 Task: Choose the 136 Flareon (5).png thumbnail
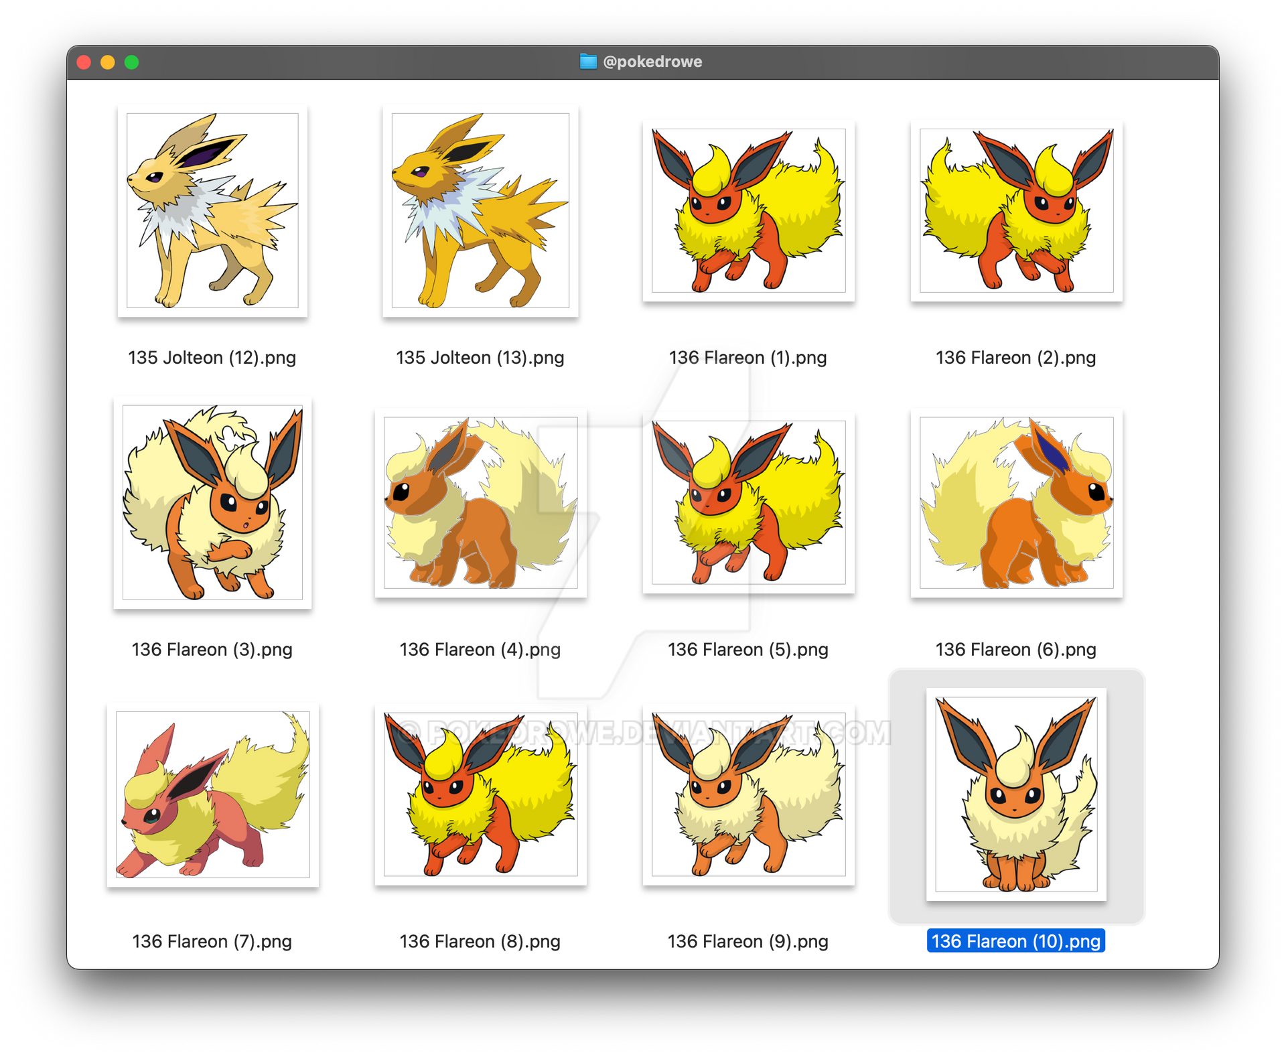tap(748, 502)
